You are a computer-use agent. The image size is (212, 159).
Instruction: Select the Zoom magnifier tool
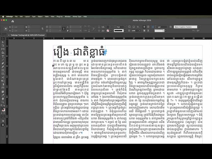pyautogui.click(x=3, y=102)
